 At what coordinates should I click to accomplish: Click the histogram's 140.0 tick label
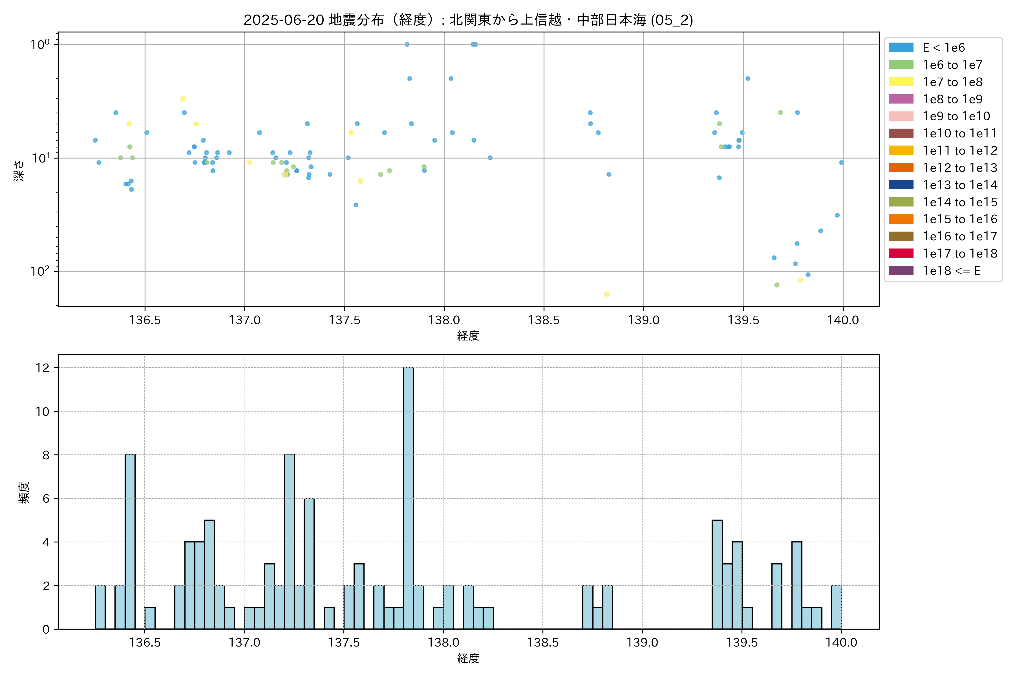[841, 643]
